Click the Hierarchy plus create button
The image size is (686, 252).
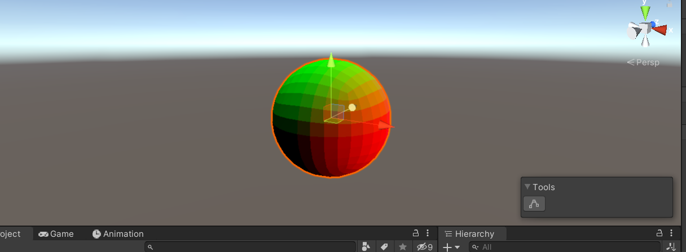point(448,247)
